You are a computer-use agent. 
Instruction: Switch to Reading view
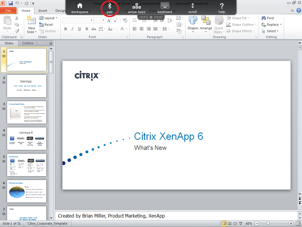coord(235,223)
